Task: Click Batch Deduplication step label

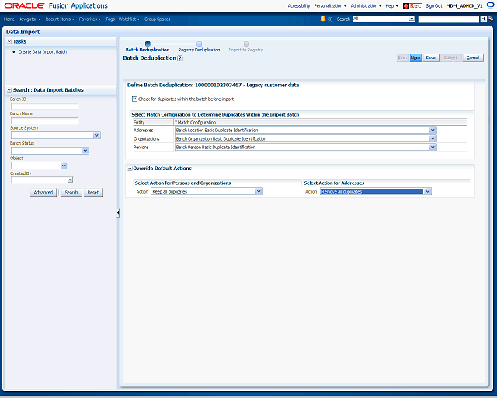Action: (148, 50)
